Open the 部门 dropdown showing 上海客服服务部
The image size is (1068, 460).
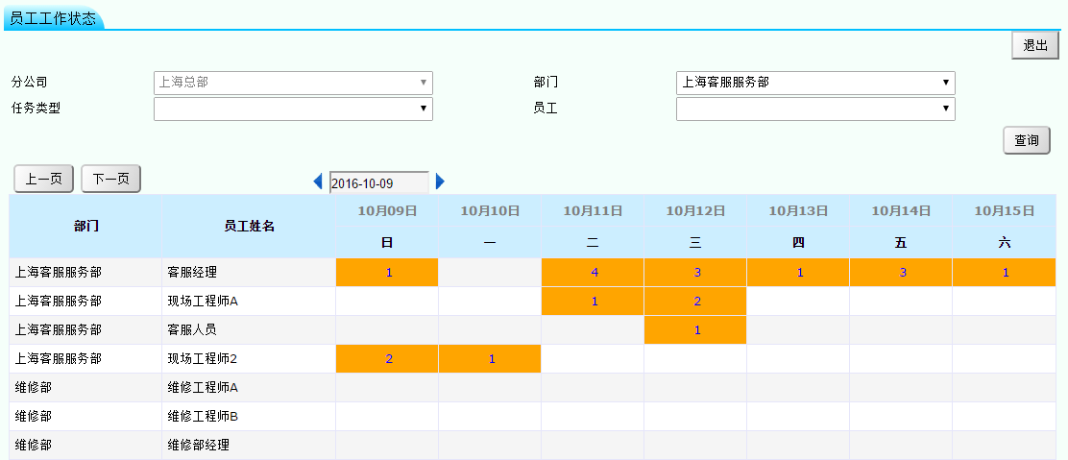tap(815, 83)
